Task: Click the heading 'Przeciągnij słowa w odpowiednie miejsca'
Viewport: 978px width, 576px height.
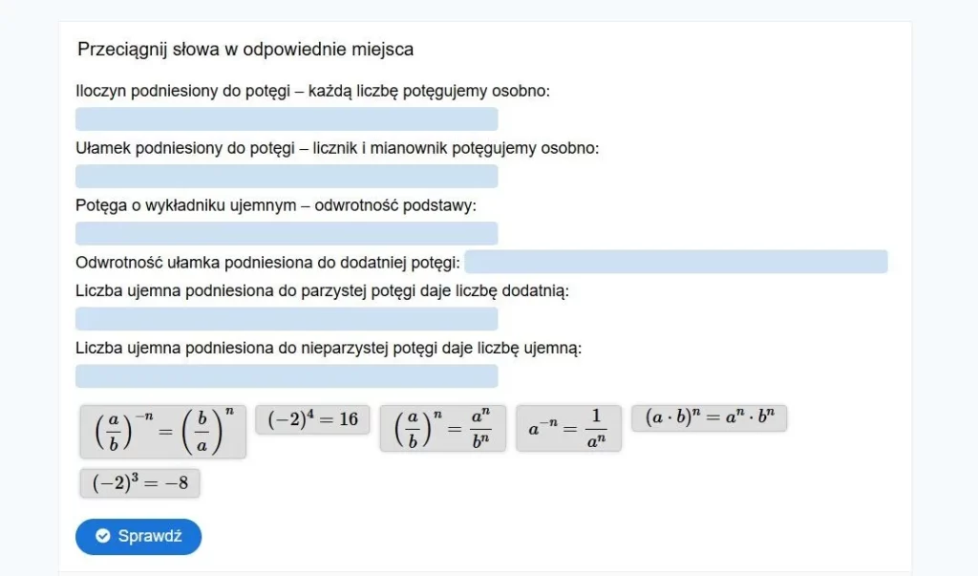Action: coord(245,50)
